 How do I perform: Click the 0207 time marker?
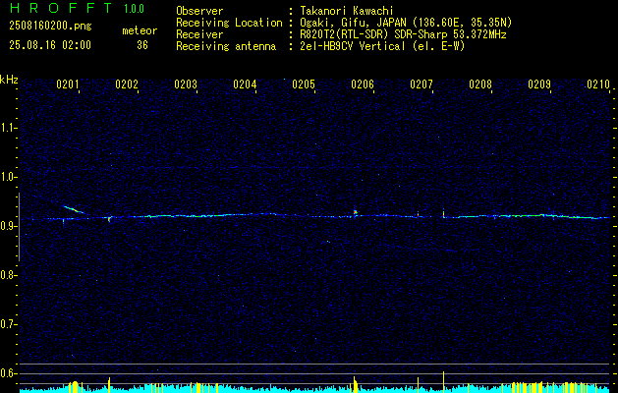(421, 84)
